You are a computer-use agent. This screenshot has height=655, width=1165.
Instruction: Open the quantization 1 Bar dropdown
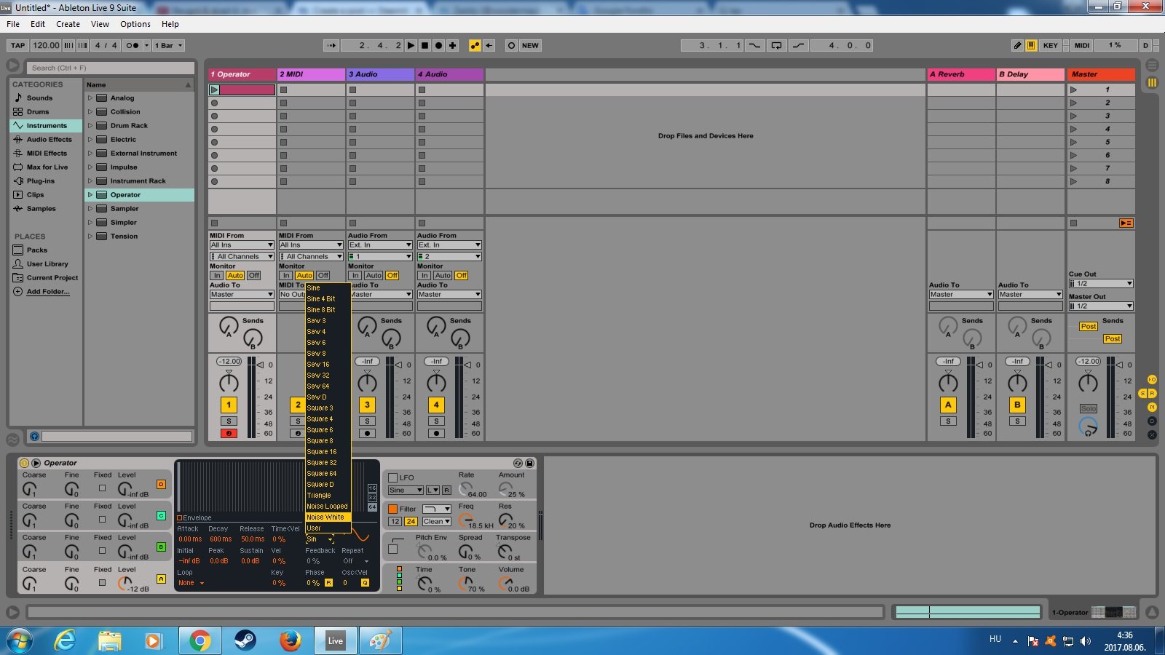click(x=168, y=45)
